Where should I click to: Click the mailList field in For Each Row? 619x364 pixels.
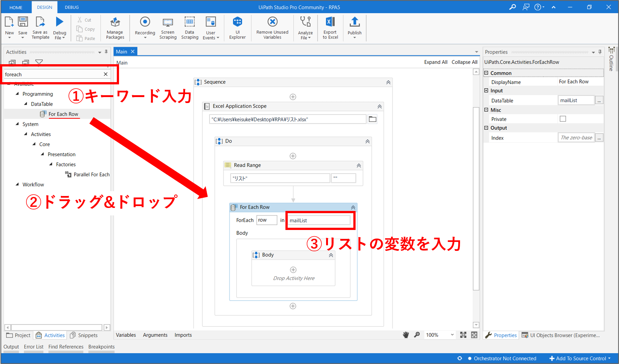[x=319, y=220]
